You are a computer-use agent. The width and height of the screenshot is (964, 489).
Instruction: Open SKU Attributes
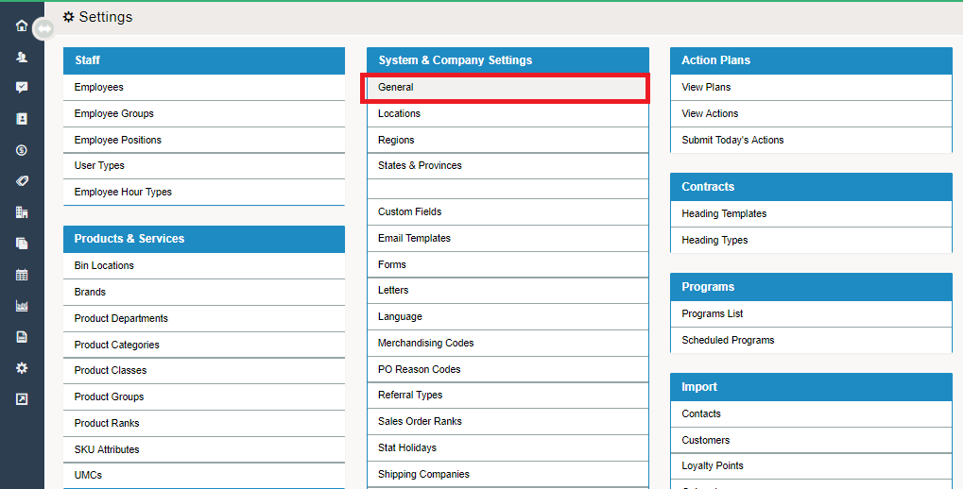(204, 449)
